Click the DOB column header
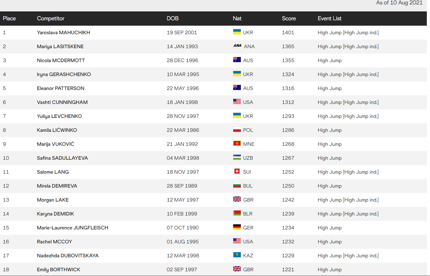Screen dimensions: 430x276 tap(172, 18)
